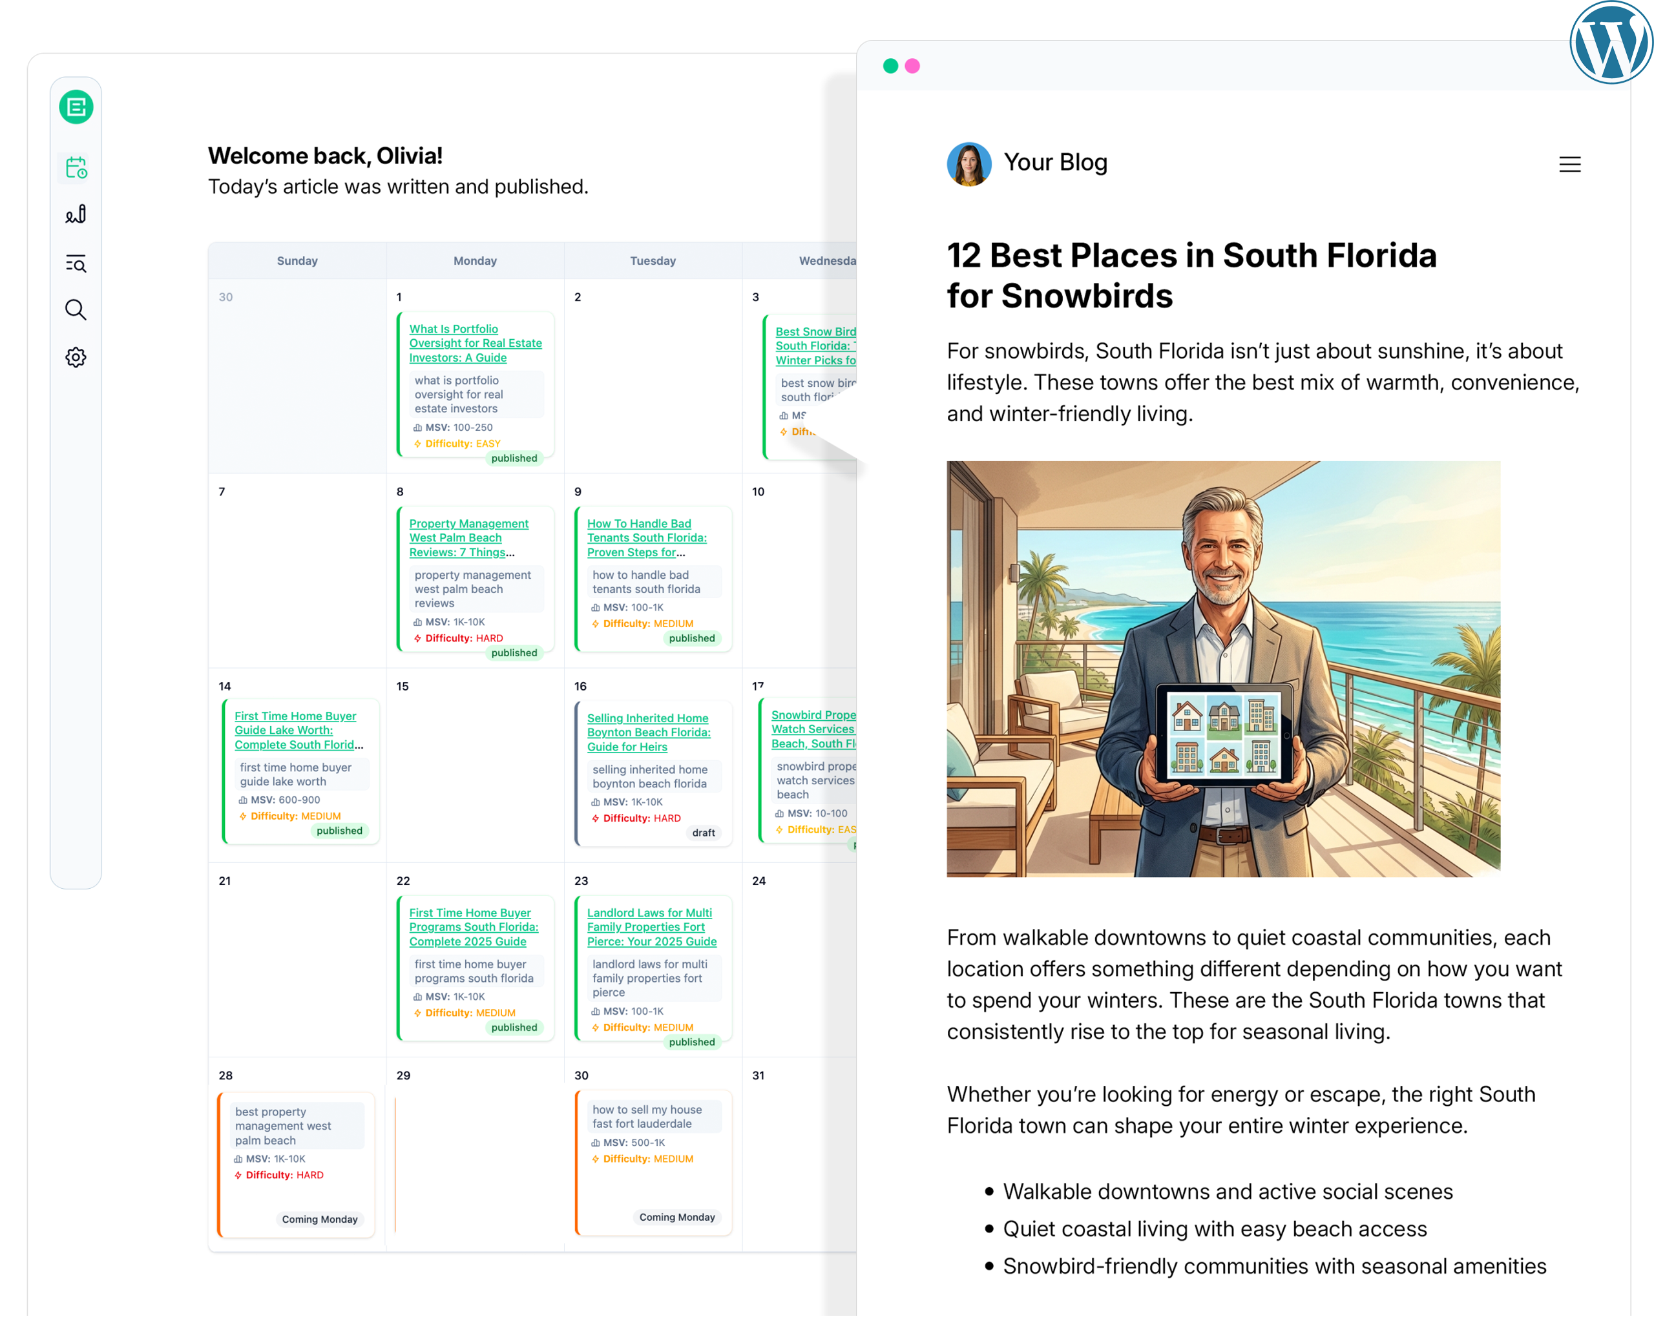The image size is (1654, 1319).
Task: Click the Your Blog author avatar
Action: (x=969, y=163)
